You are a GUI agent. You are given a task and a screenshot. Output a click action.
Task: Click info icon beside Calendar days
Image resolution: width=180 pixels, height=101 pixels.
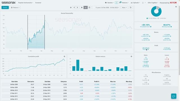coord(170,80)
